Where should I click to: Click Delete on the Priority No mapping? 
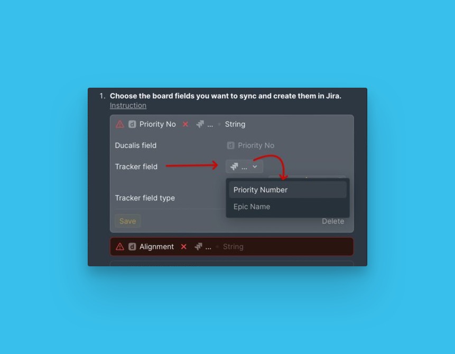click(x=333, y=221)
